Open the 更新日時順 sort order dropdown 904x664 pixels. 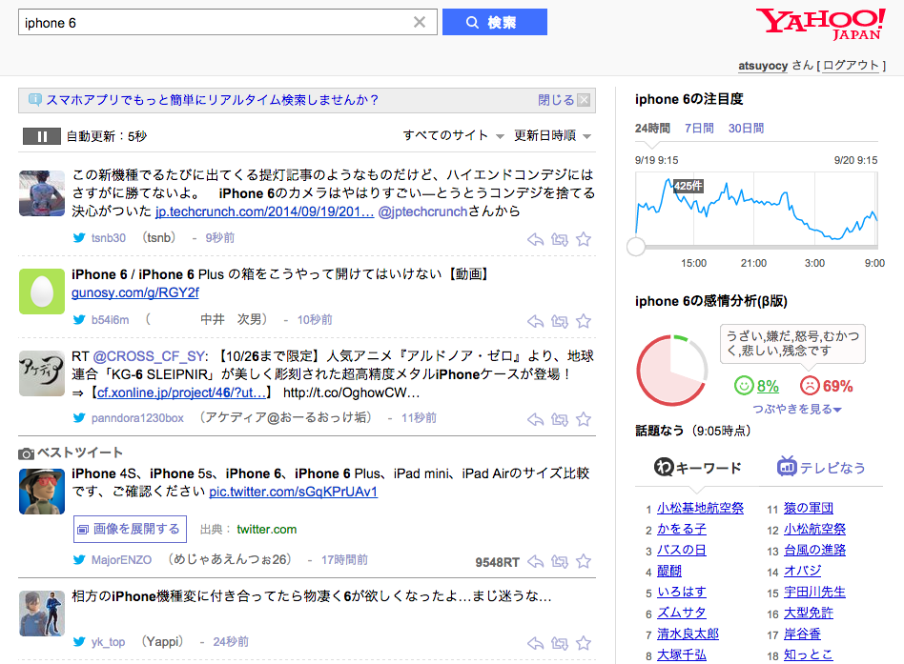[x=552, y=136]
